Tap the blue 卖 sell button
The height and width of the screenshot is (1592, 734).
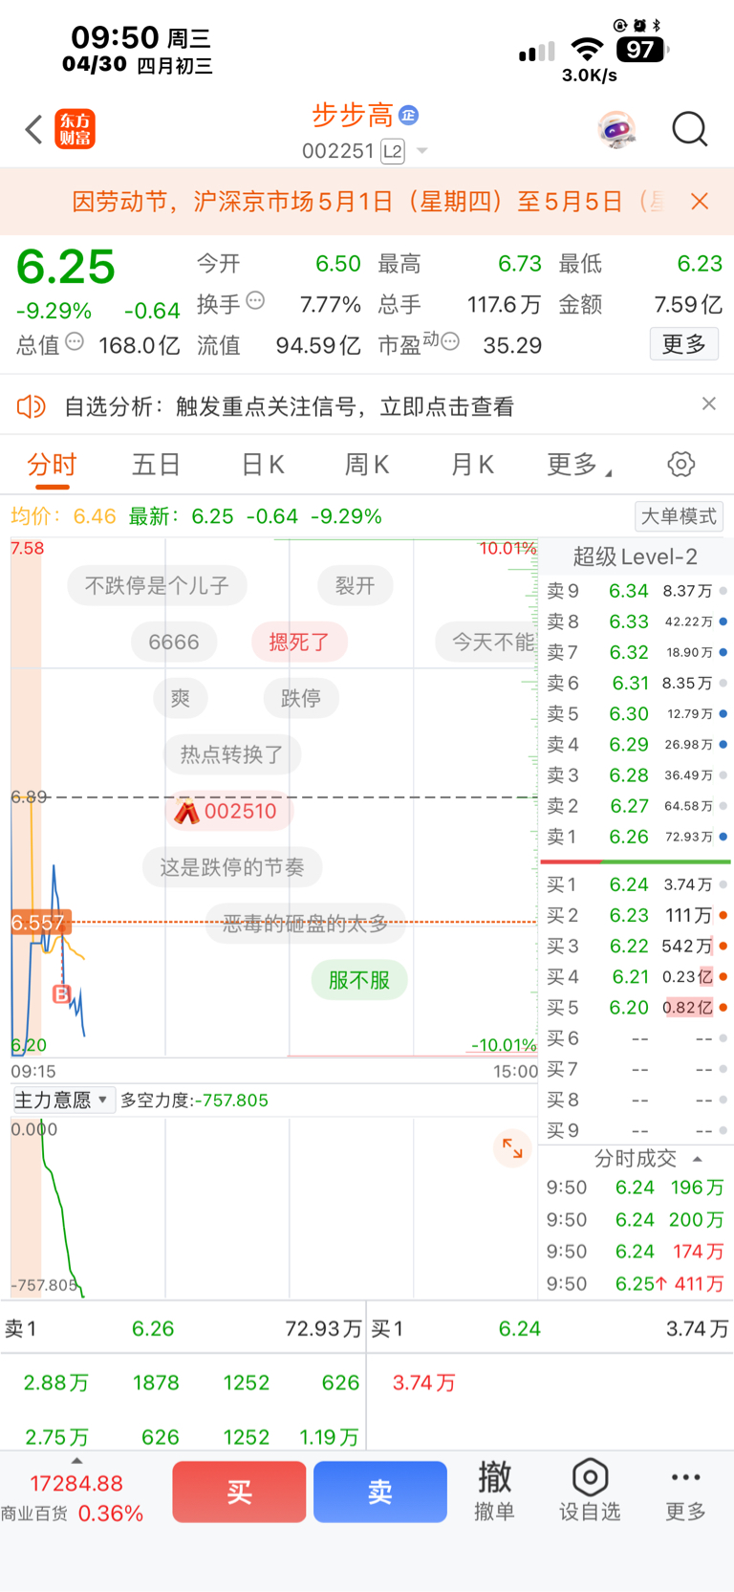tap(380, 1492)
